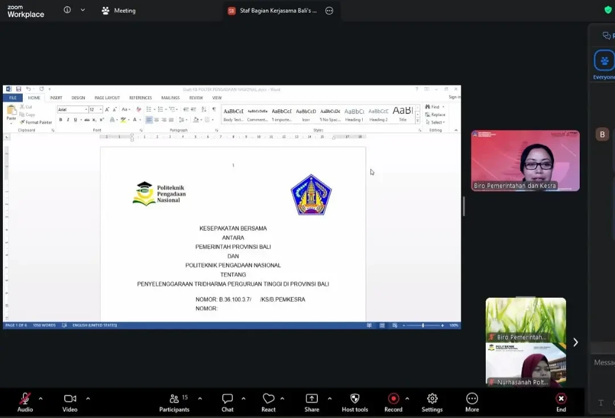The height and width of the screenshot is (418, 615).
Task: Click the Bullets list icon
Action: (149, 109)
